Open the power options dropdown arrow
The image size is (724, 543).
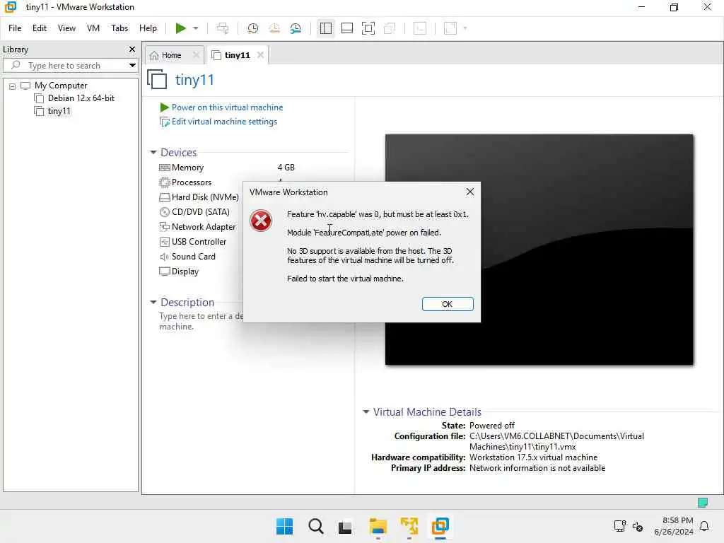pyautogui.click(x=196, y=28)
